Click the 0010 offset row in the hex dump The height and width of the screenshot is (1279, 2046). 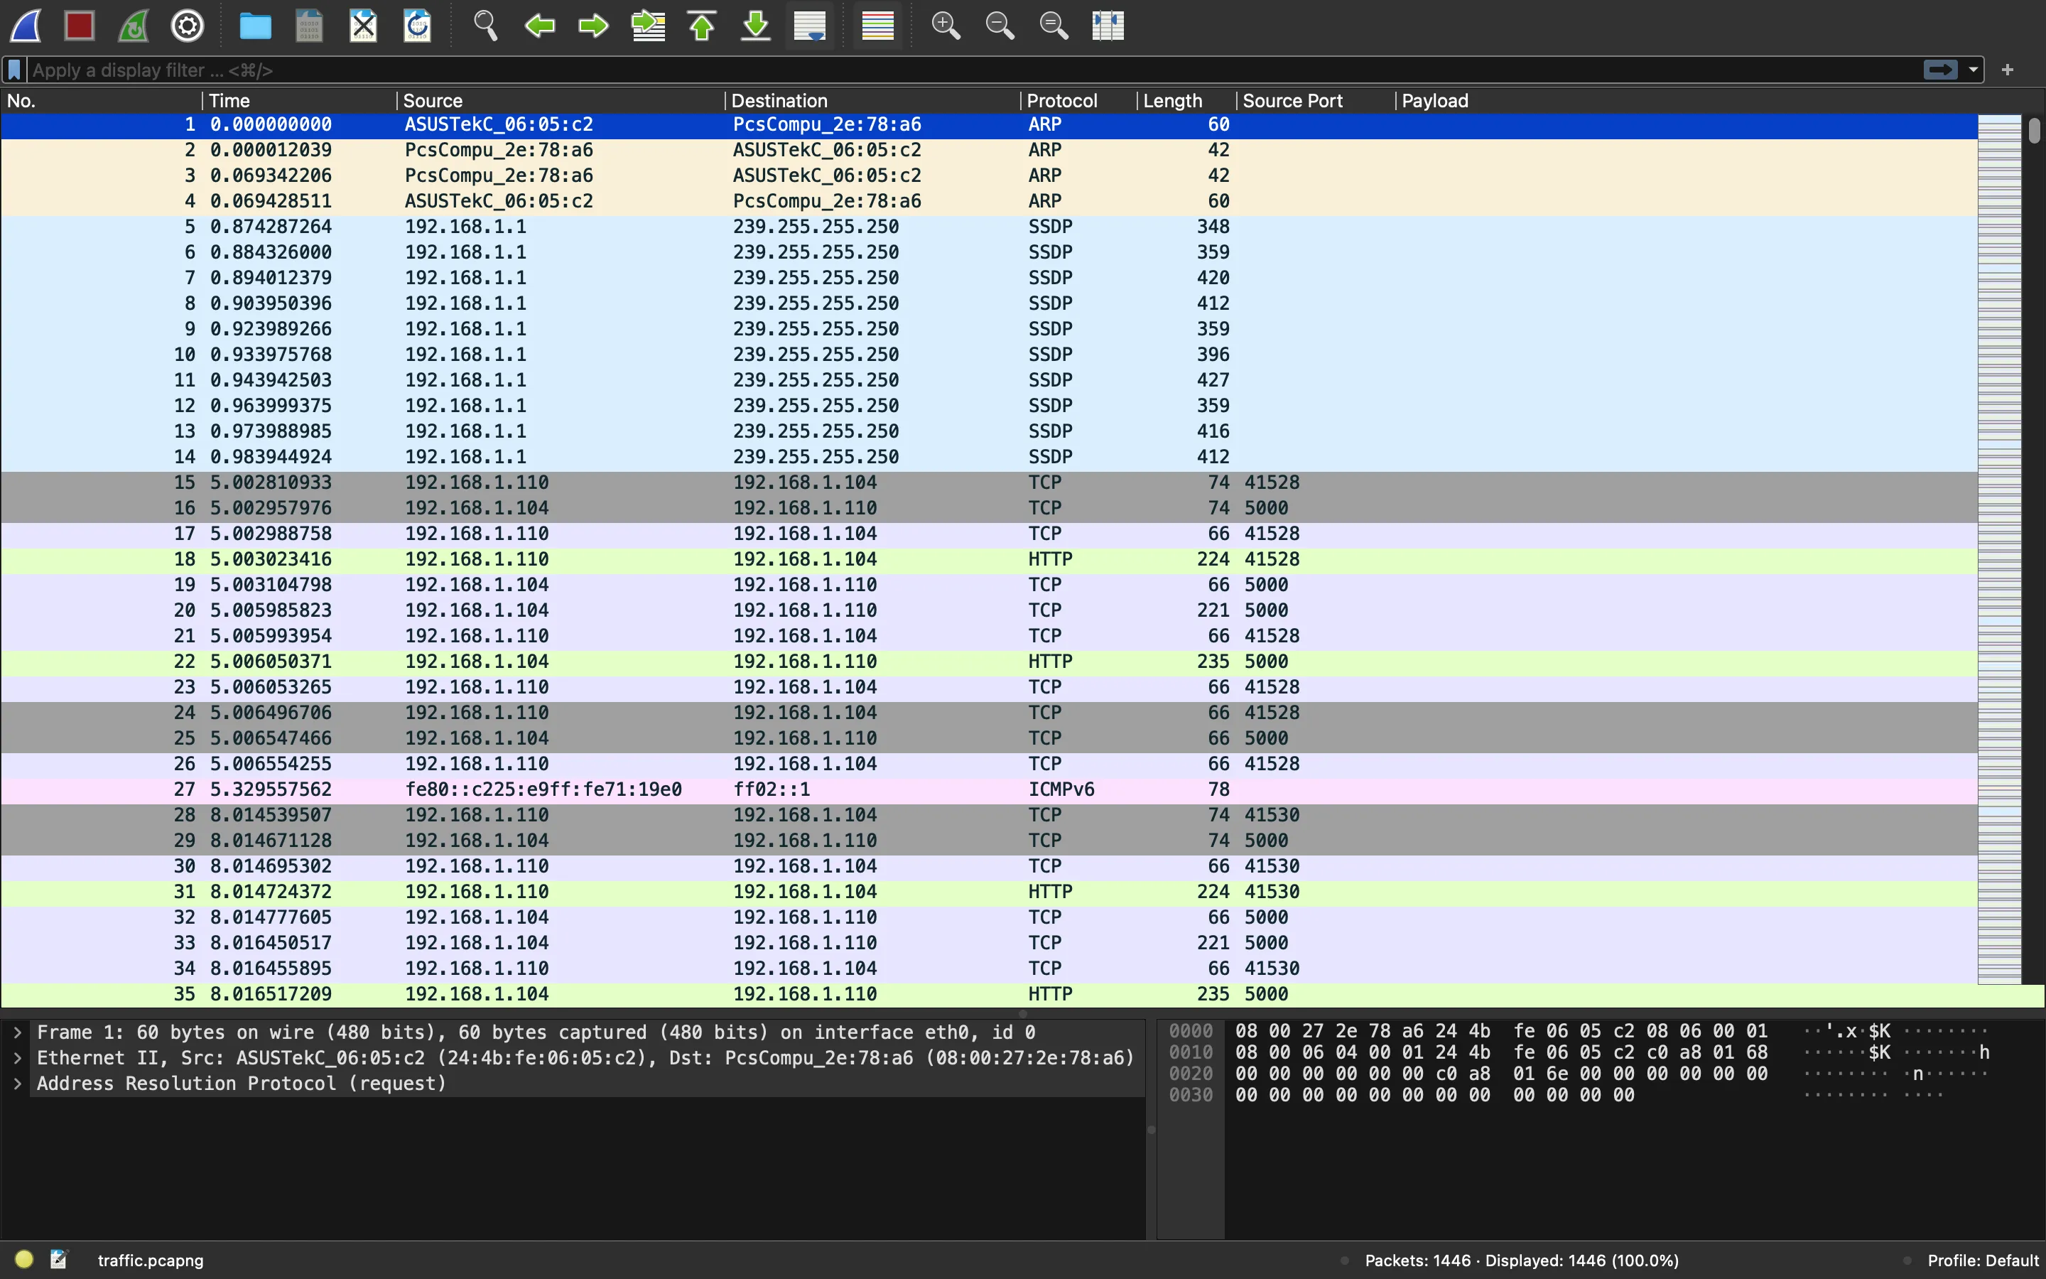(1191, 1052)
